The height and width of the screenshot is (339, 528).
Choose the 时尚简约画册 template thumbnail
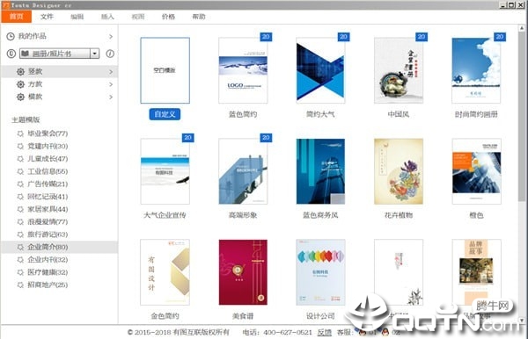(476, 70)
